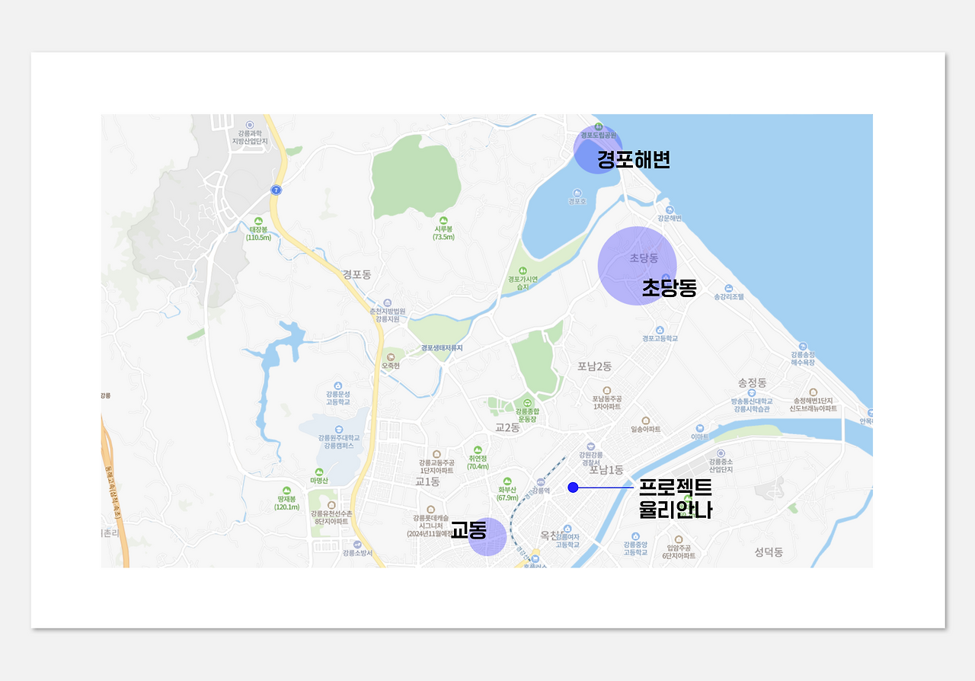Select the 경포호 lake icon

click(x=577, y=193)
